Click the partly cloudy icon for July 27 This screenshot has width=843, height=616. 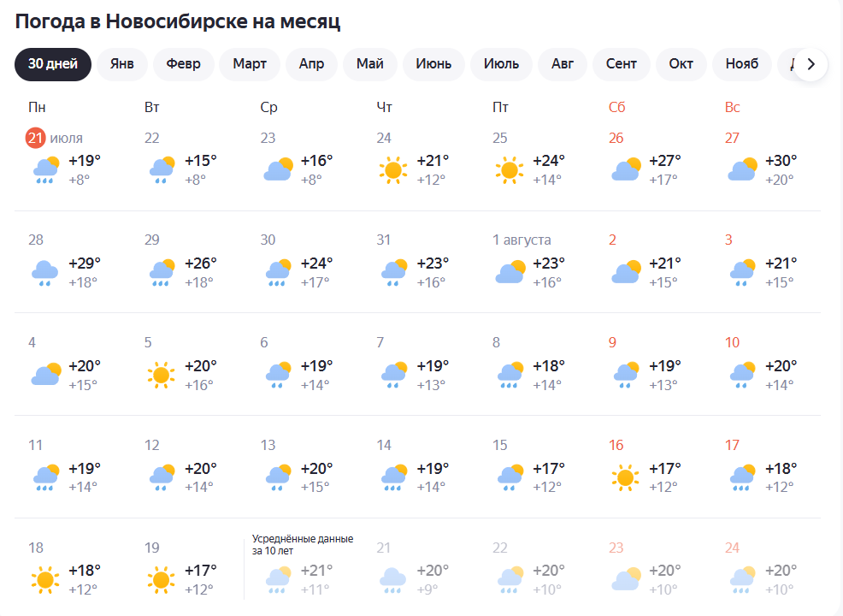coord(742,170)
